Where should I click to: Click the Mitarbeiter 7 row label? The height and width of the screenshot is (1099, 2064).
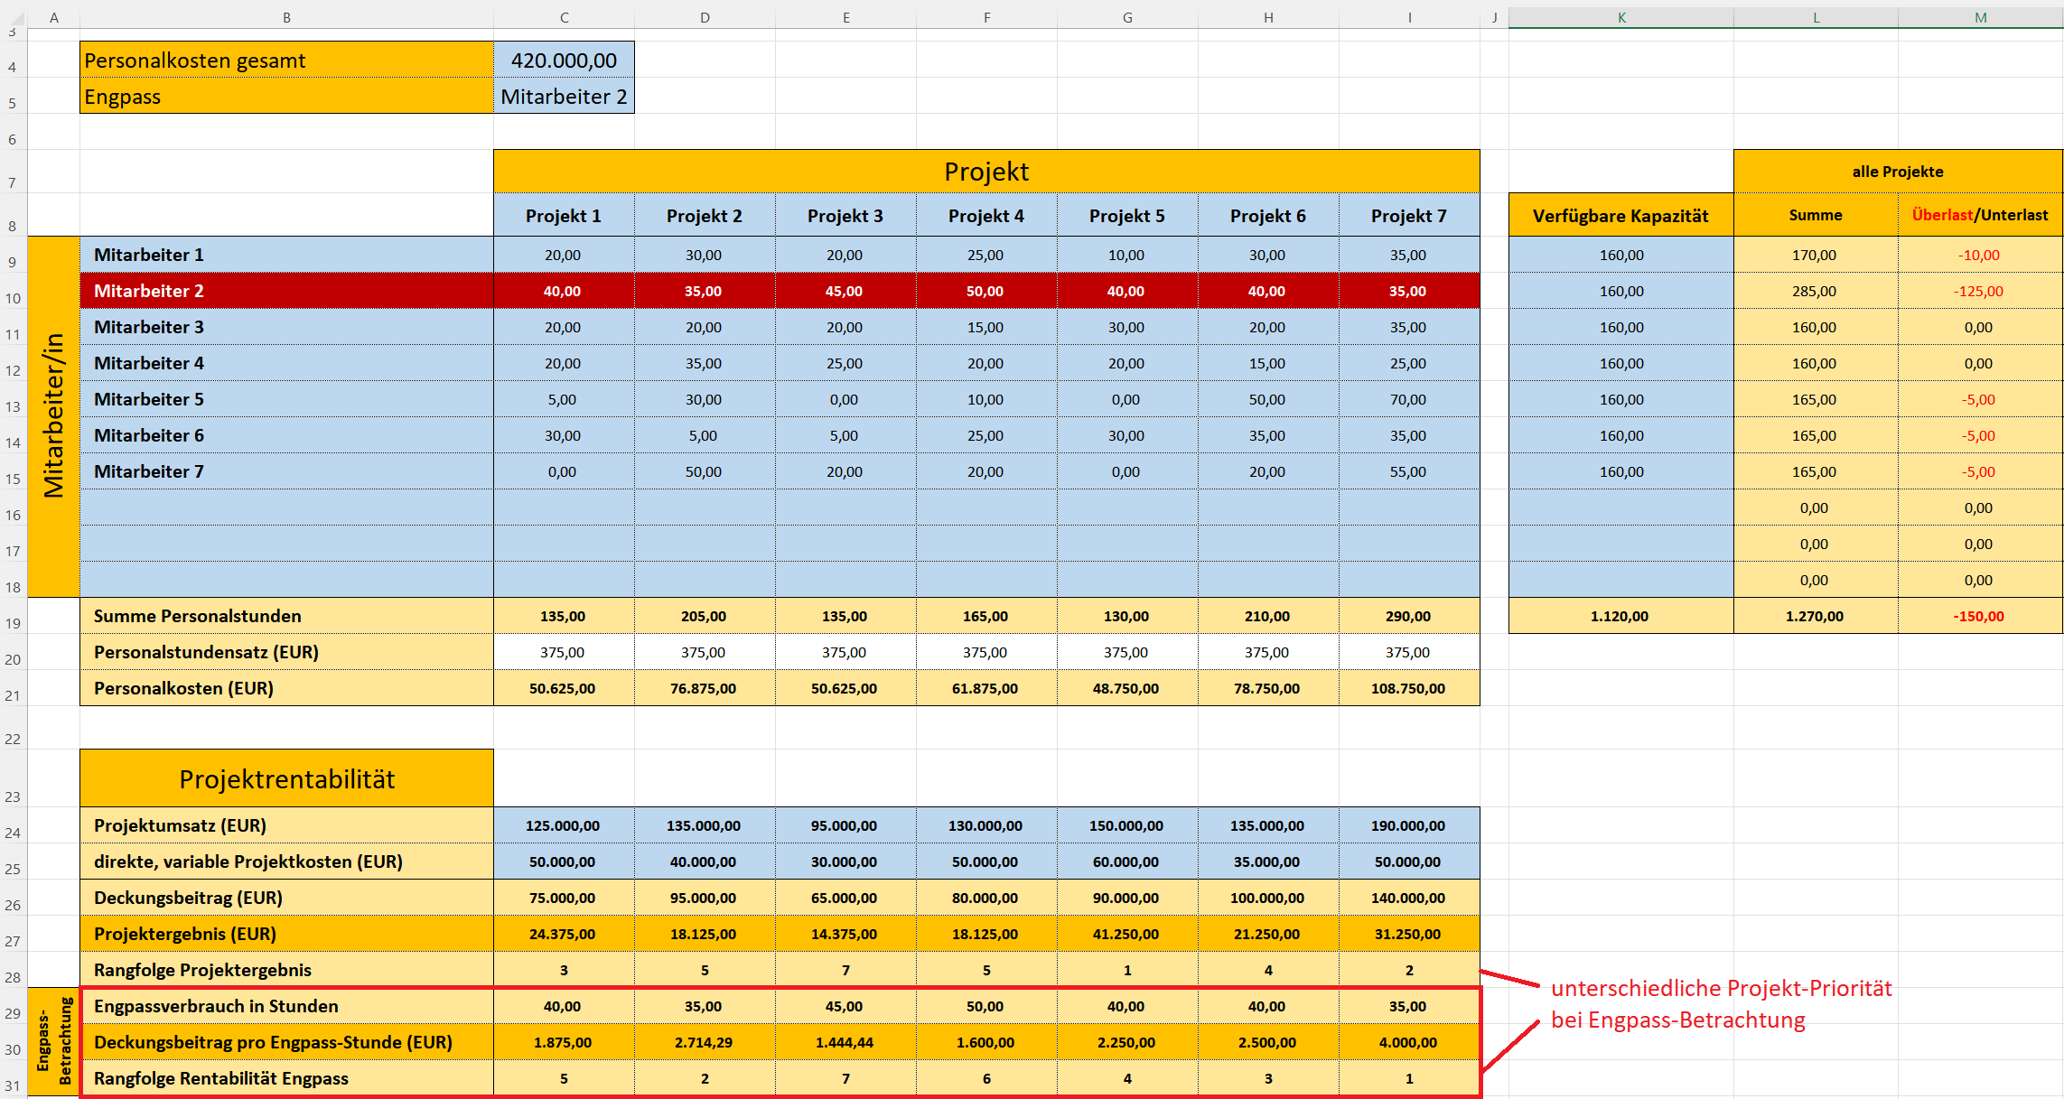pos(286,471)
